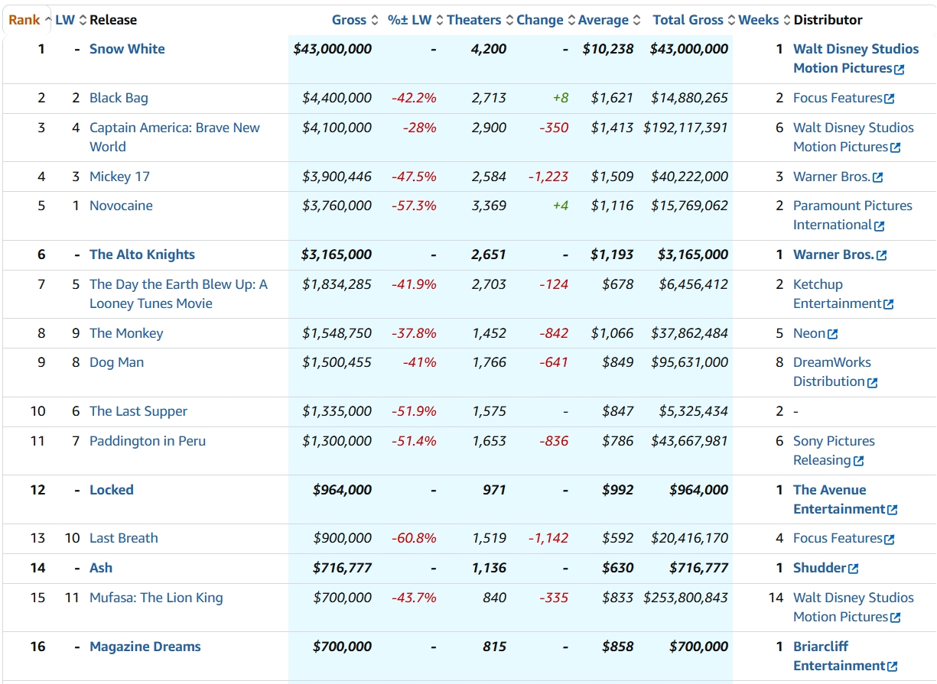Open the Ash release link

pyautogui.click(x=101, y=568)
